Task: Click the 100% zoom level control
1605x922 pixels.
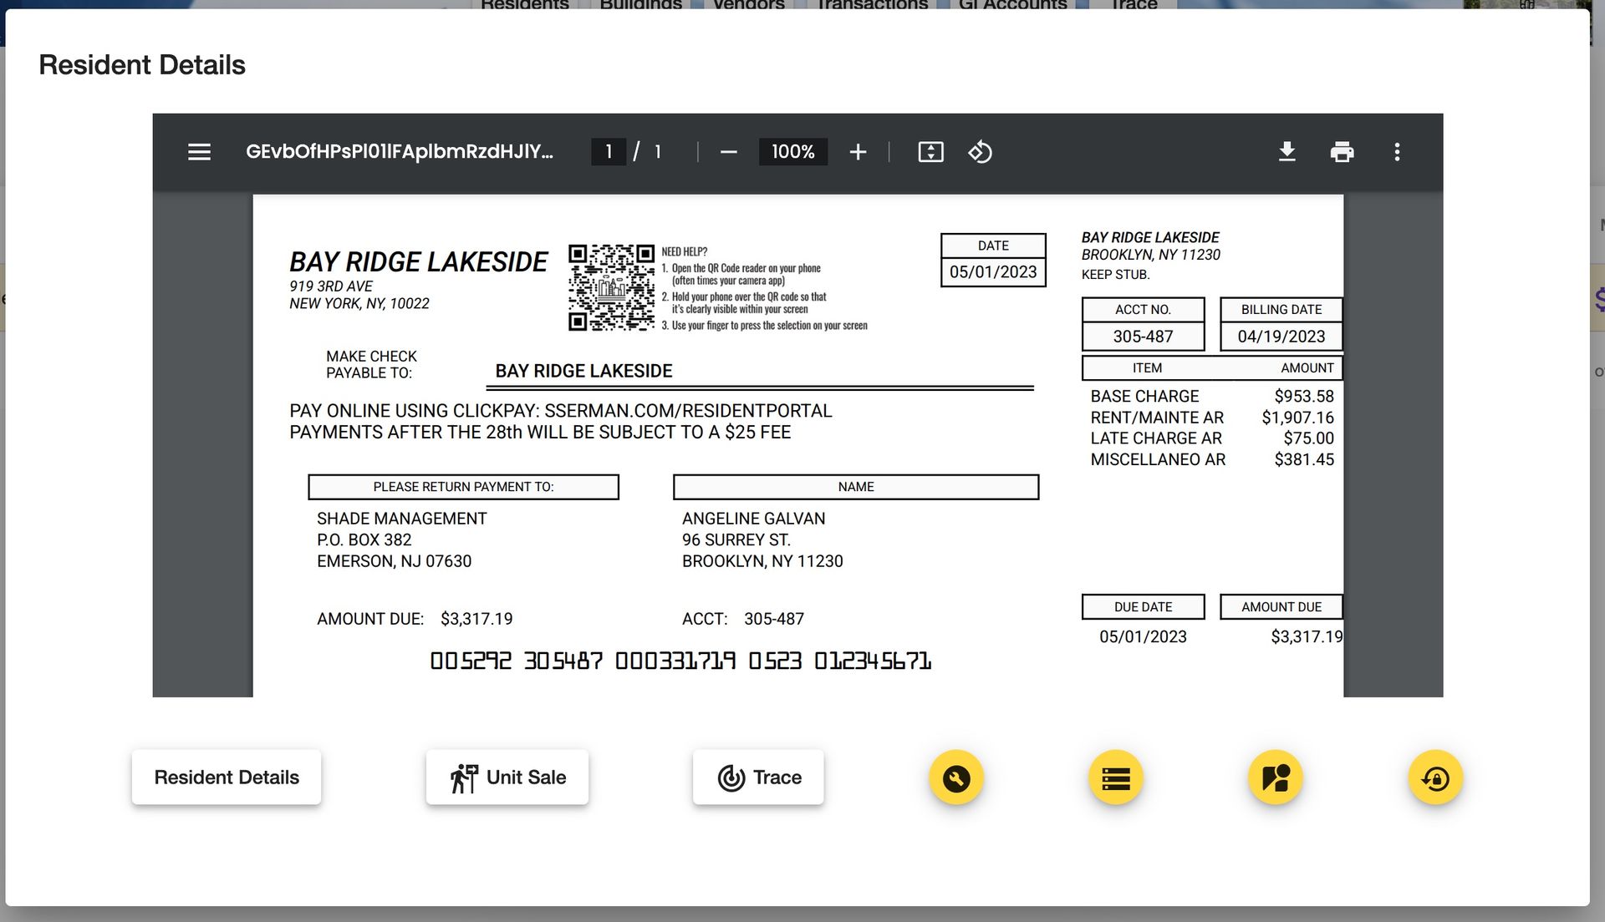Action: coord(792,151)
